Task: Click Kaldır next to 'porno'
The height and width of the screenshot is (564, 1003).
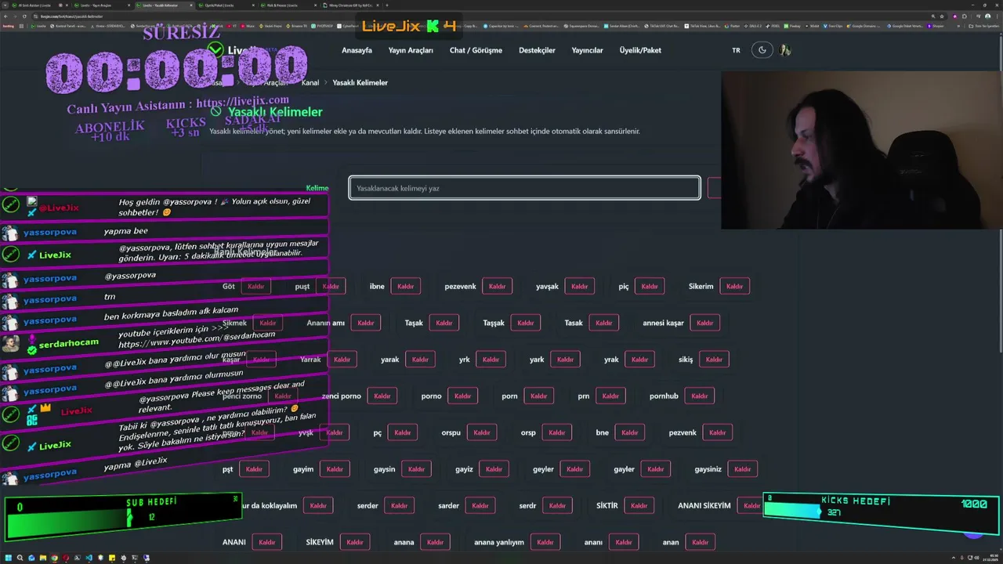Action: click(x=462, y=396)
